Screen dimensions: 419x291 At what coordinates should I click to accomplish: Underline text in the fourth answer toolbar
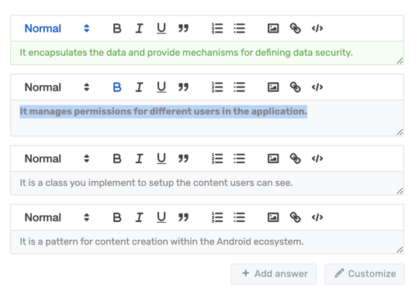[161, 217]
